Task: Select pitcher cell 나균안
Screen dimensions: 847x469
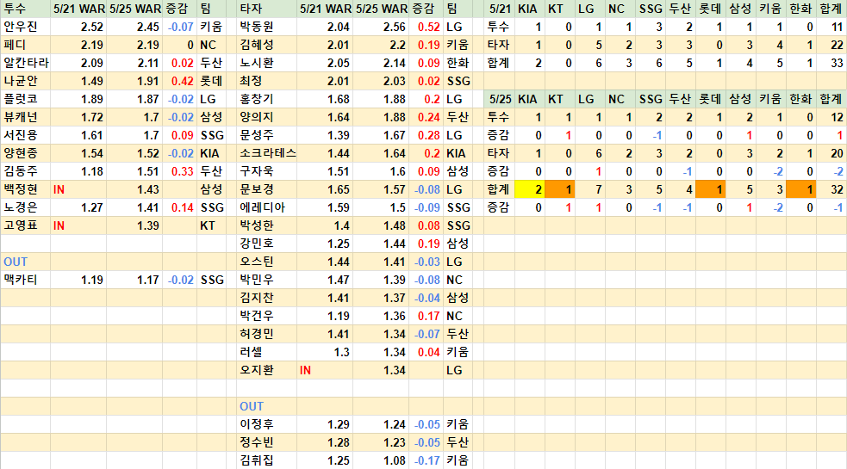Action: click(25, 81)
